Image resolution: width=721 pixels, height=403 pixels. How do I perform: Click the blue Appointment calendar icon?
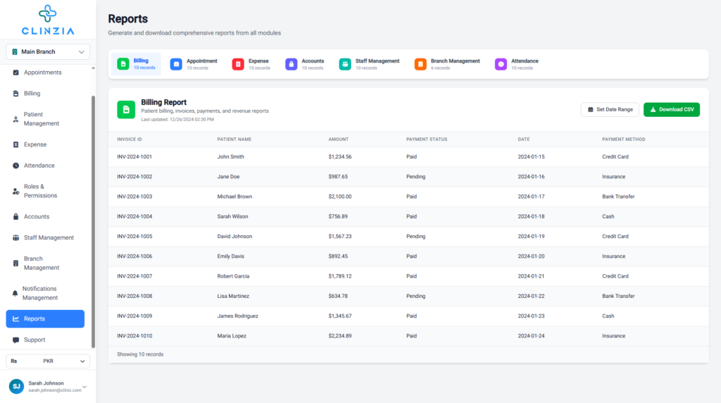[x=176, y=64]
